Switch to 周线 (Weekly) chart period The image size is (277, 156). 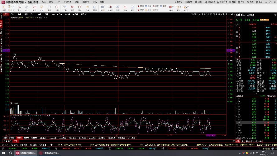19,14
